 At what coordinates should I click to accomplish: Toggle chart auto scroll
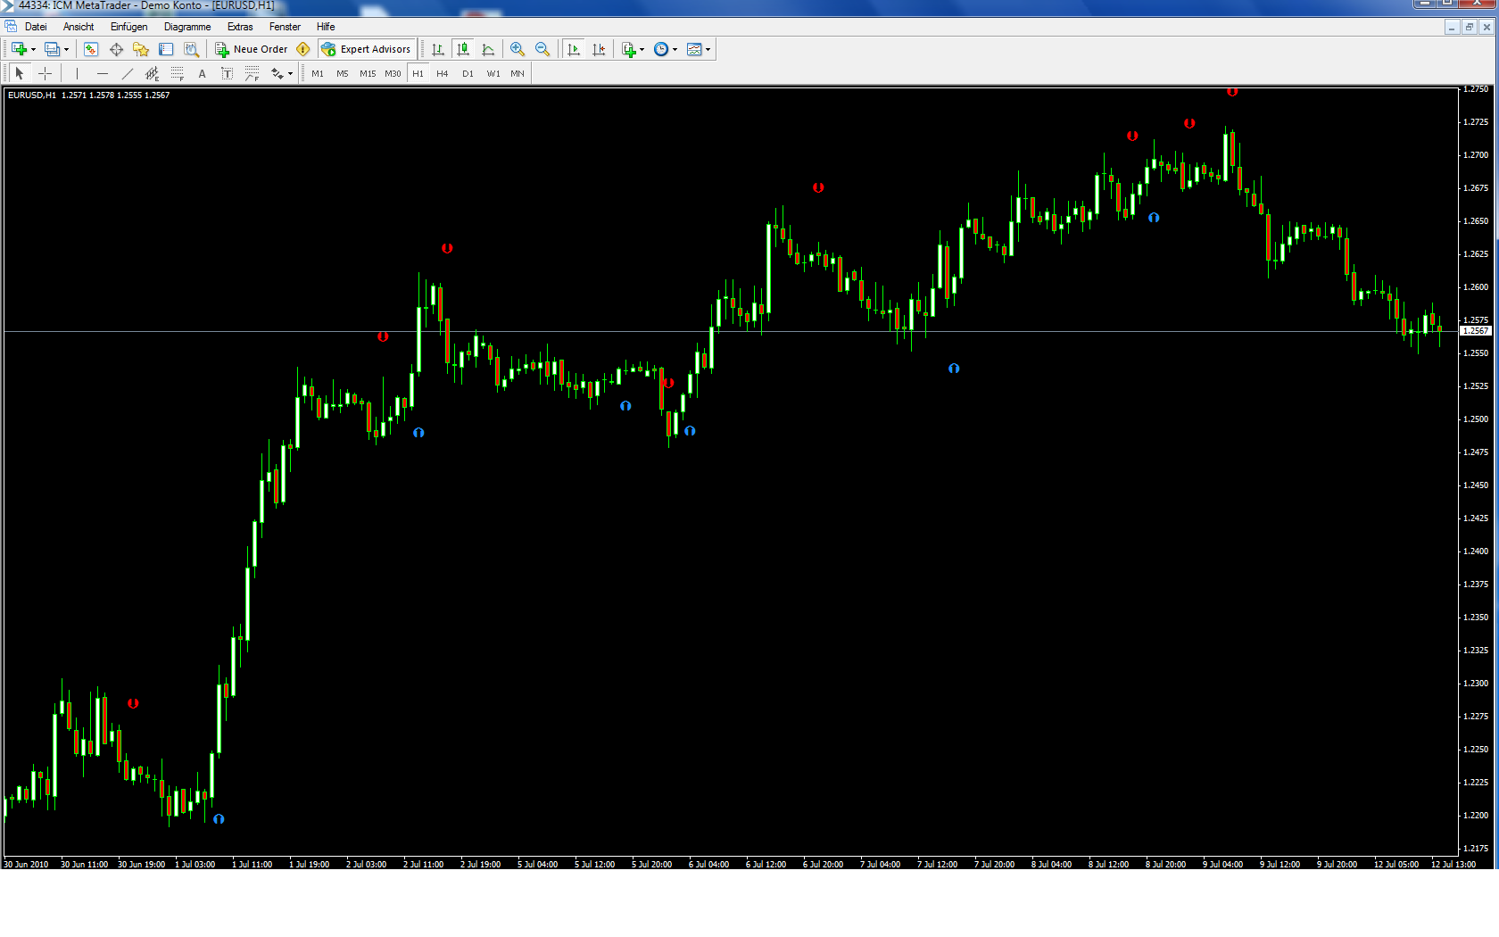[x=574, y=49]
